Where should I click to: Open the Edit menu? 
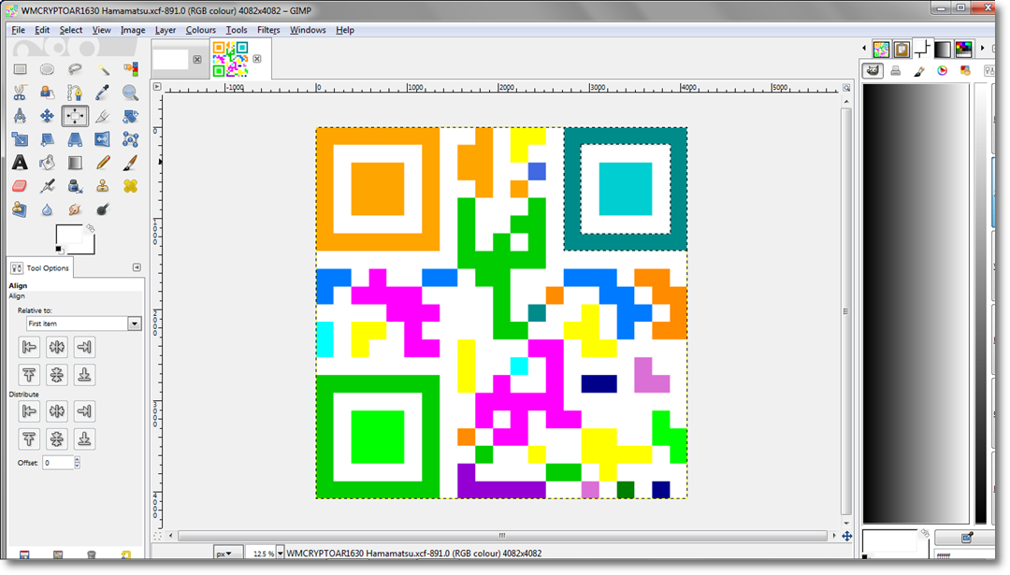[42, 30]
